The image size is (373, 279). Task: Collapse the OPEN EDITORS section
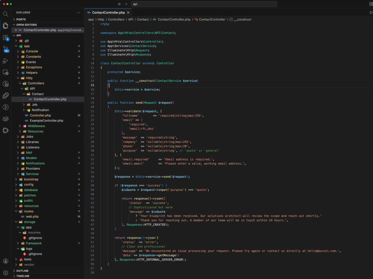click(48, 25)
